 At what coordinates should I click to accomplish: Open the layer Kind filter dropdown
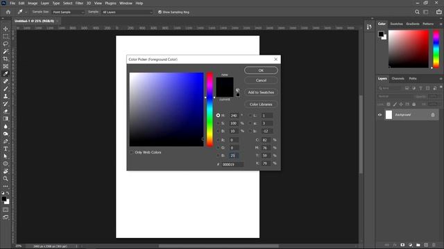[x=390, y=88]
